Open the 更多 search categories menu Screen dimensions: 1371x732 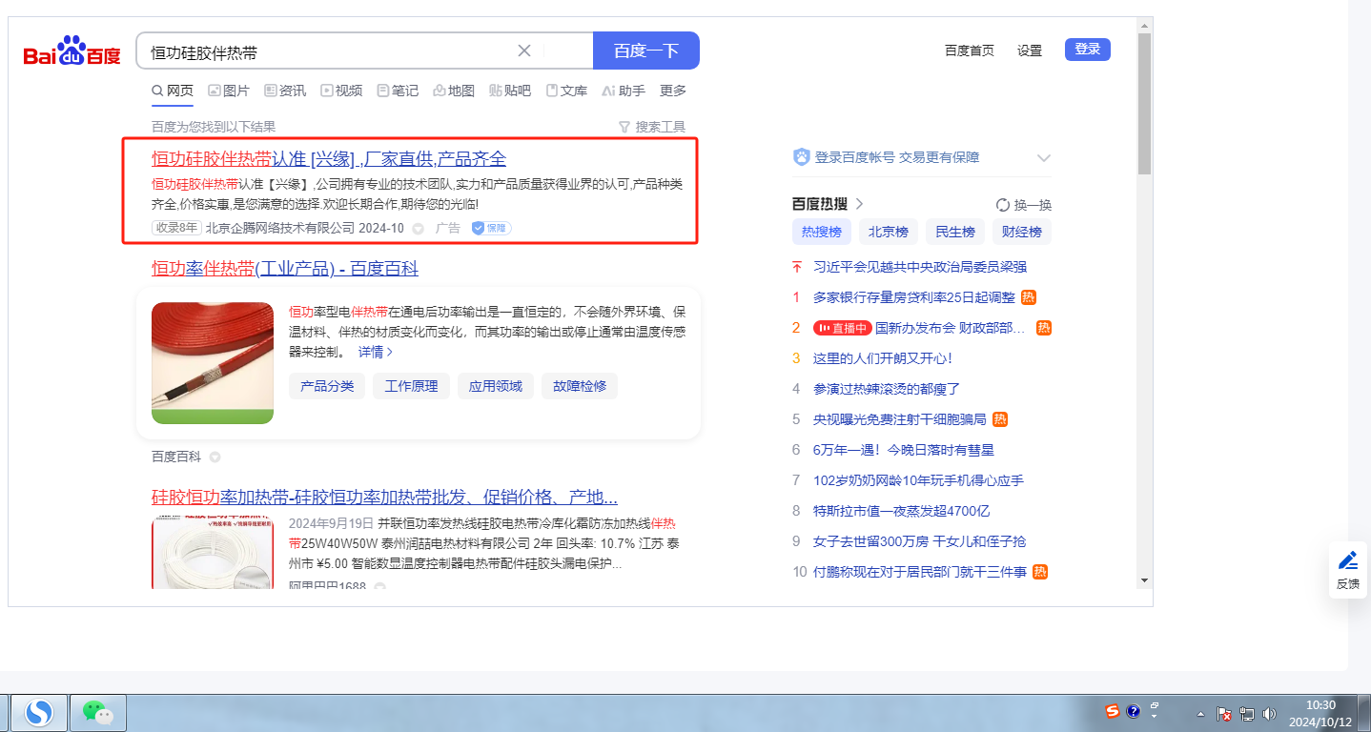pyautogui.click(x=673, y=91)
